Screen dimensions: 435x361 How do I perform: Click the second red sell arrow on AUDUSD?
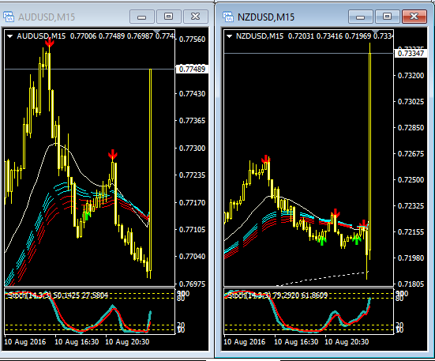113,154
